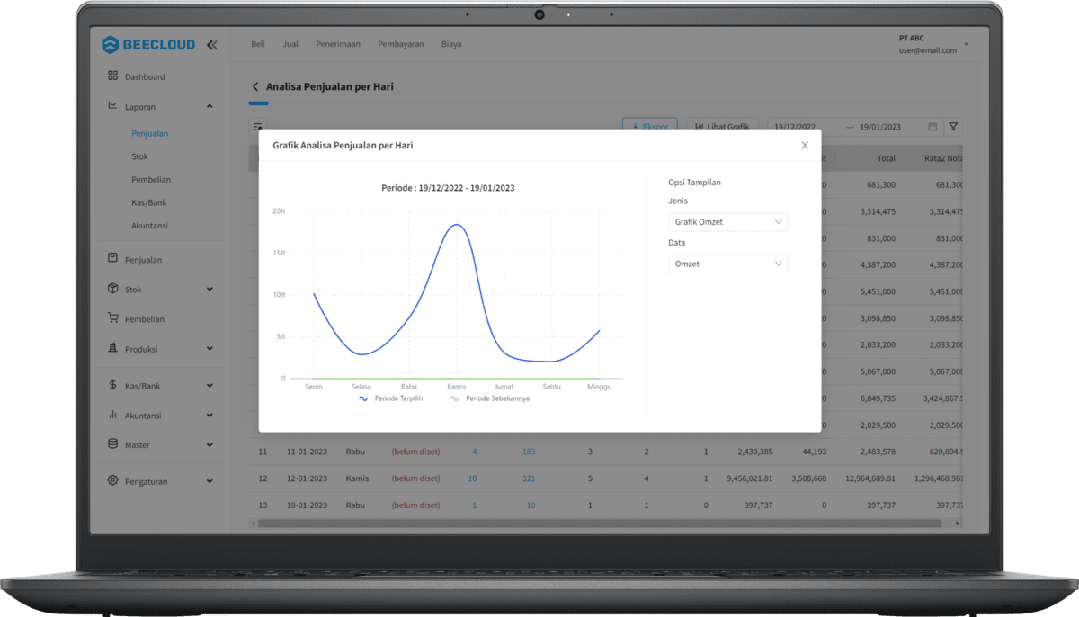Select Pembelian report under Laporan
Viewport: 1079px width, 617px height.
(151, 180)
